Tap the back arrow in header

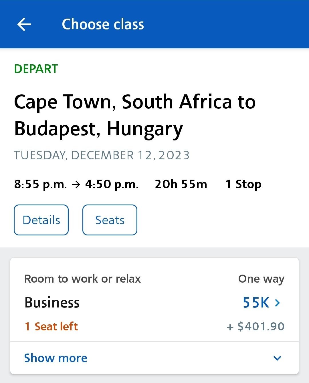point(24,24)
